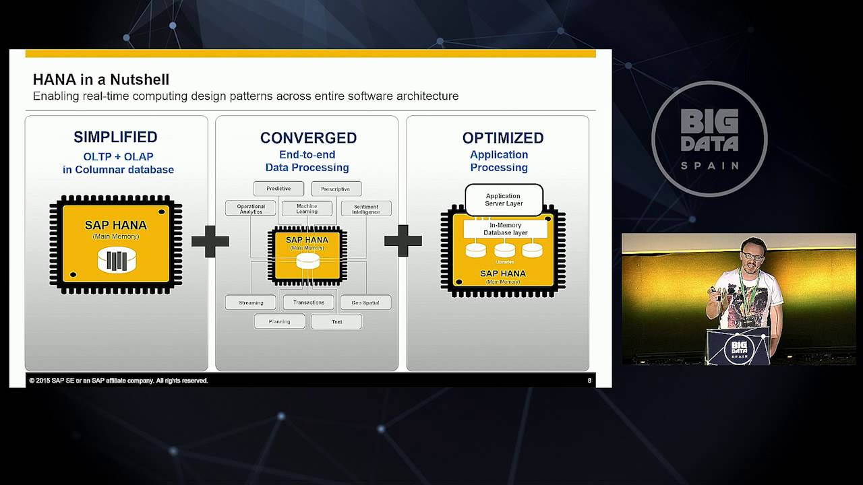Select the Sentiment Intelligence box

point(365,209)
